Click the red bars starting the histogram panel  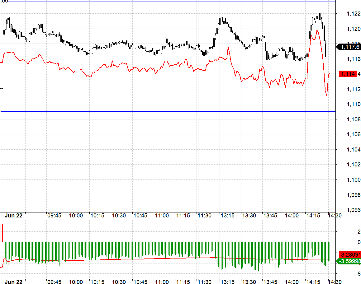2,233
